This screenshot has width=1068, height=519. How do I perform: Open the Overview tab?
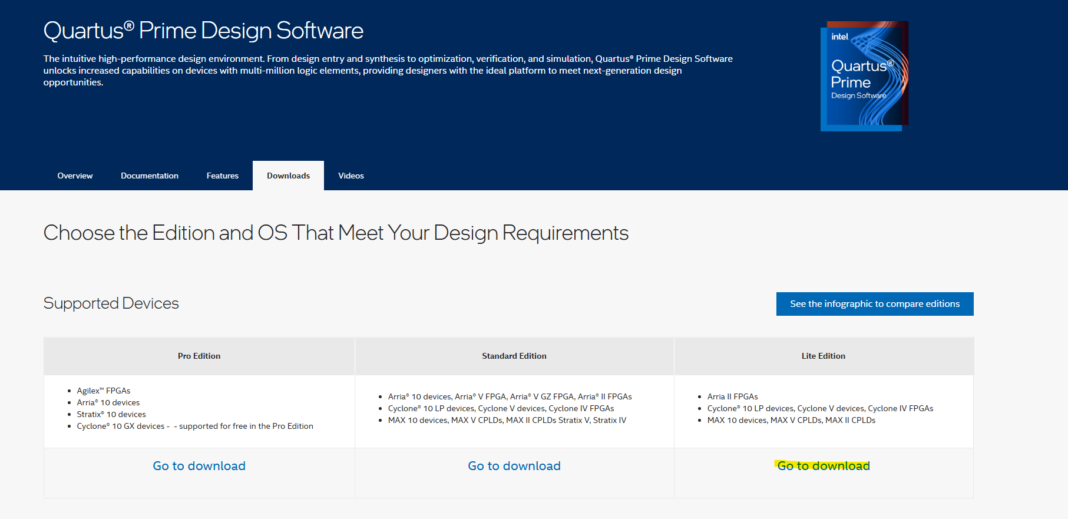click(x=75, y=176)
